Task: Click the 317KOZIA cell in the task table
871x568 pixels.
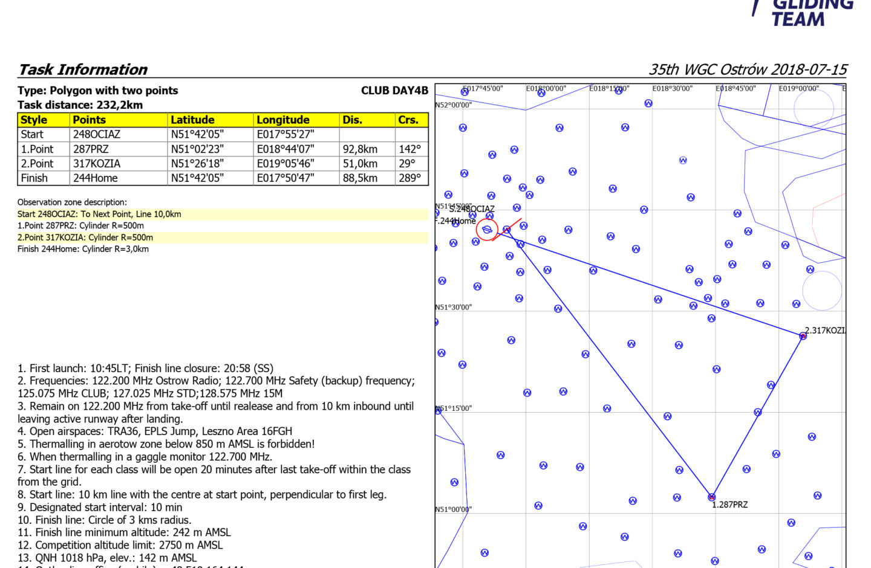Action: click(97, 163)
